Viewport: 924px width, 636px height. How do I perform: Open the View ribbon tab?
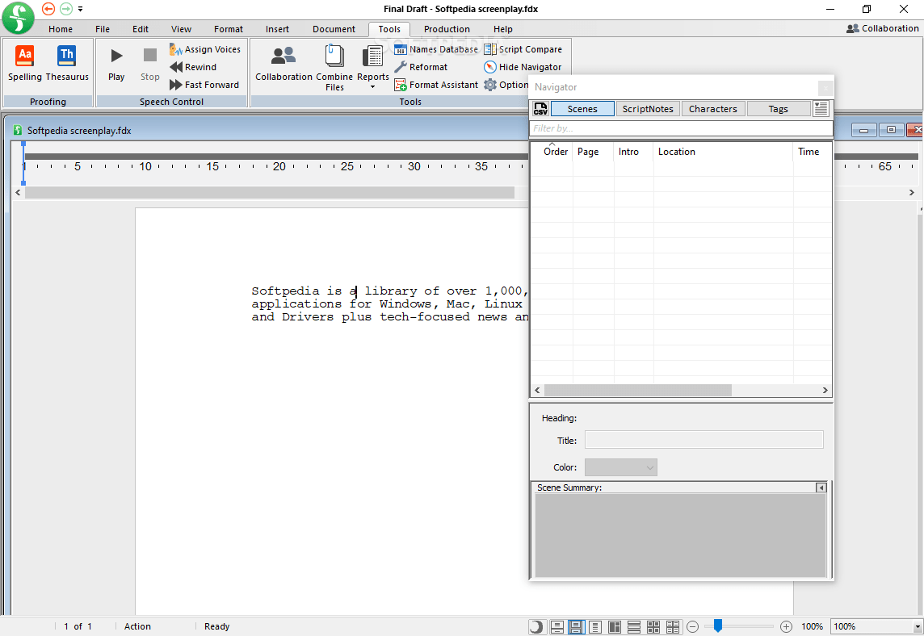[x=181, y=29]
